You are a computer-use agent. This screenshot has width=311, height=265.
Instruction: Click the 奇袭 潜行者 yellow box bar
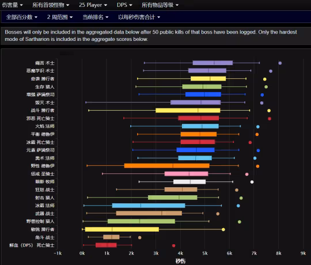208,78
